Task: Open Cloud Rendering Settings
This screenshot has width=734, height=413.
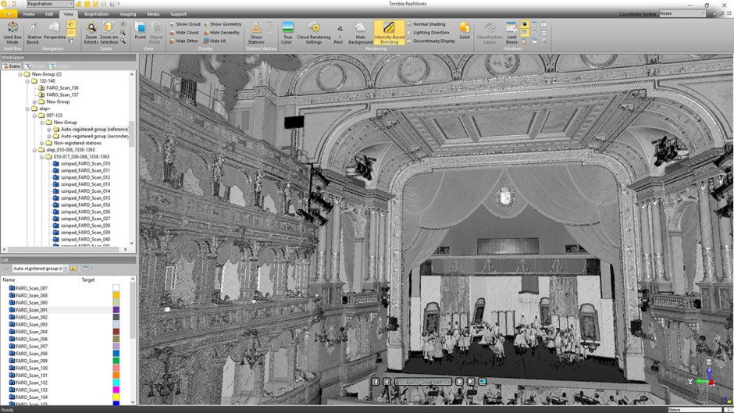Action: (313, 31)
